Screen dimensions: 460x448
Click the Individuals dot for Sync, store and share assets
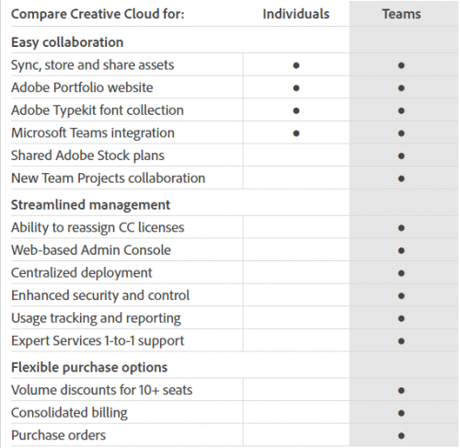point(296,65)
